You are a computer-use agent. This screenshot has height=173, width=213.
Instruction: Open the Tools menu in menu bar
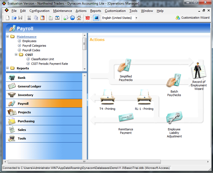point(133,11)
